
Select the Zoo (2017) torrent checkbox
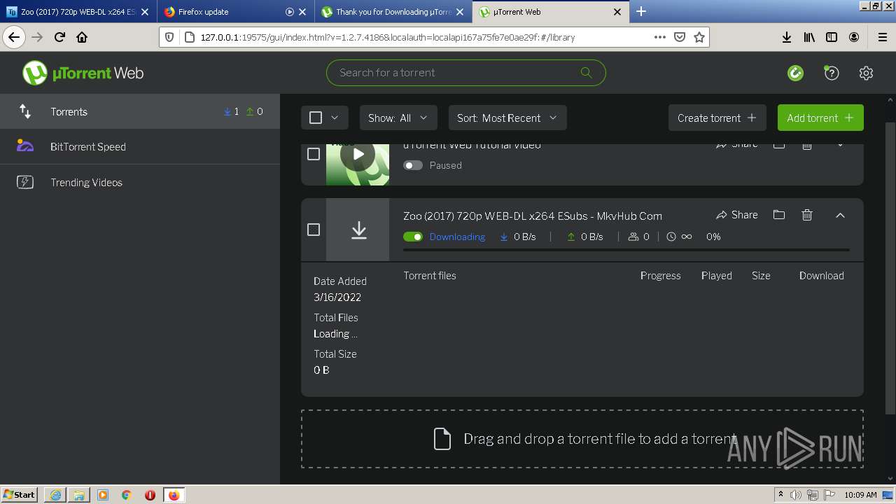pos(314,230)
